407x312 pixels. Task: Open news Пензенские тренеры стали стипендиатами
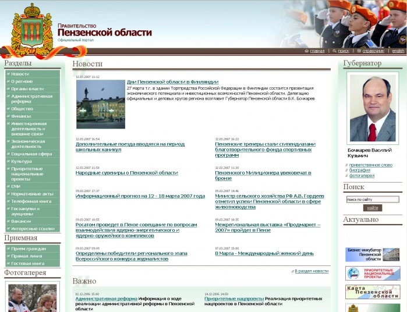(x=266, y=150)
